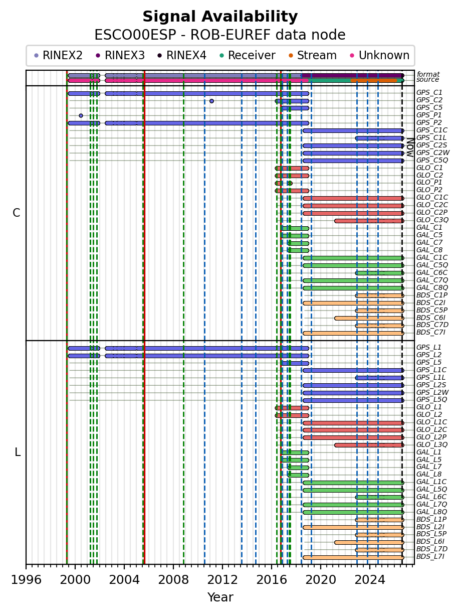Select the GPS_C1 row label
This screenshot has width=460, height=614.
[429, 93]
